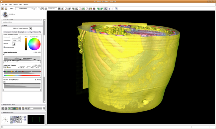The width and height of the screenshot is (216, 129).
Task: Click the module history back arrow
Action: 36,9
